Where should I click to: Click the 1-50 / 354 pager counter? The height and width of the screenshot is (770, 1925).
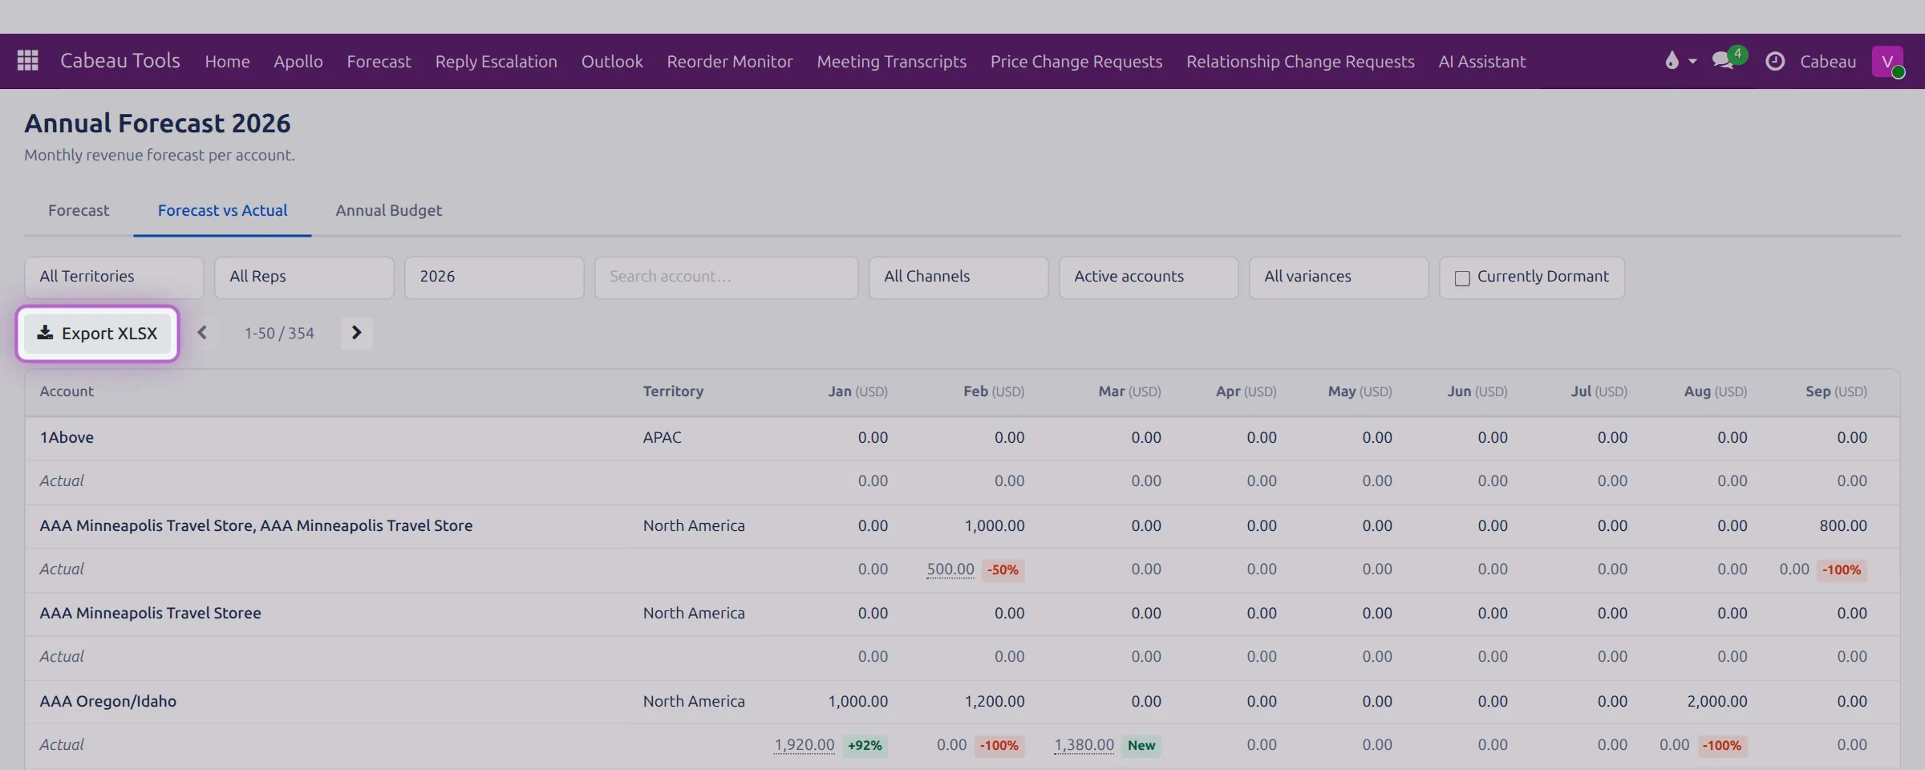click(279, 333)
